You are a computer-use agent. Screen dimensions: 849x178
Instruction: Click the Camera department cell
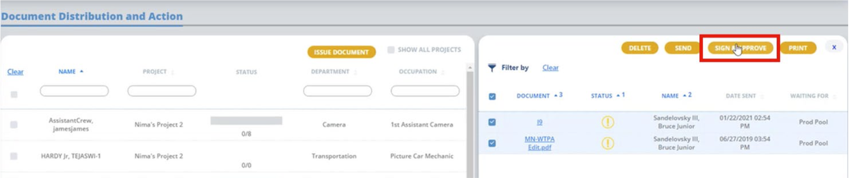pos(334,124)
